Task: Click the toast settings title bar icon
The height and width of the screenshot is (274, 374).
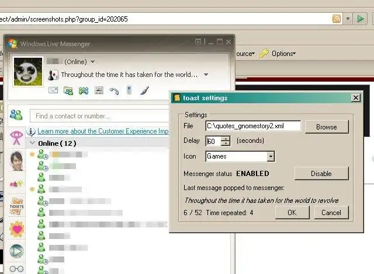Action: (176, 97)
